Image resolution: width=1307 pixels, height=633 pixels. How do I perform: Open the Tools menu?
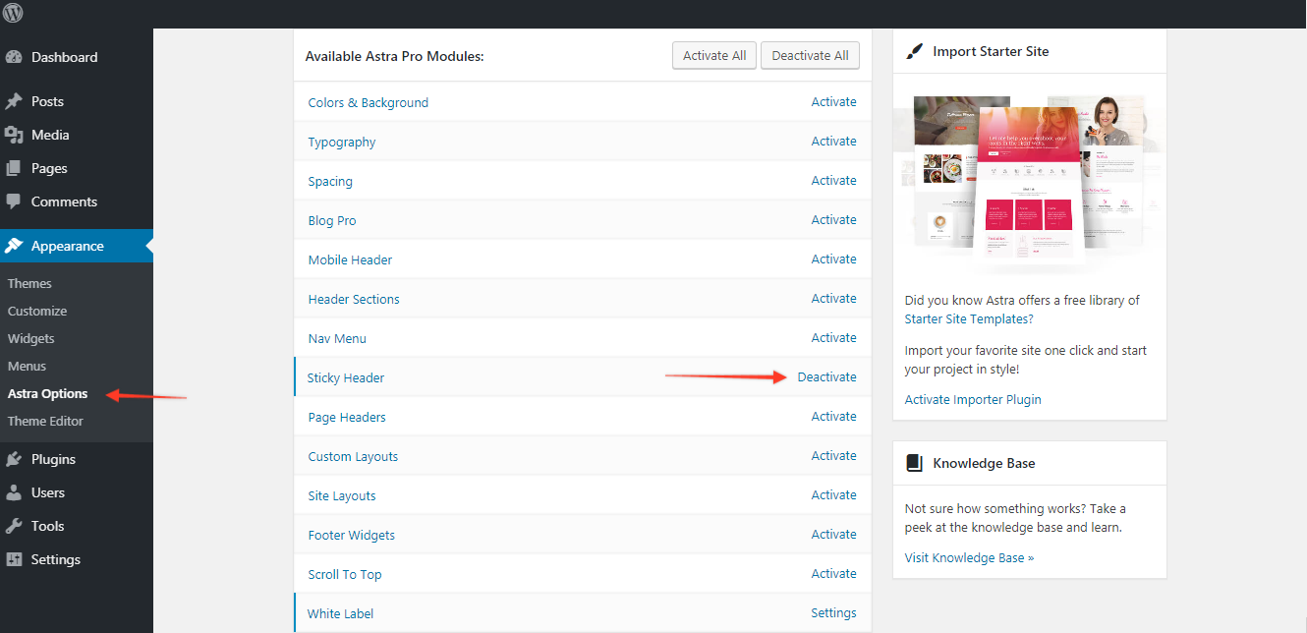(x=77, y=526)
